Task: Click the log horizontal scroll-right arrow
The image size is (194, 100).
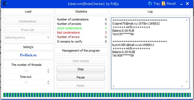Action: click(182, 86)
